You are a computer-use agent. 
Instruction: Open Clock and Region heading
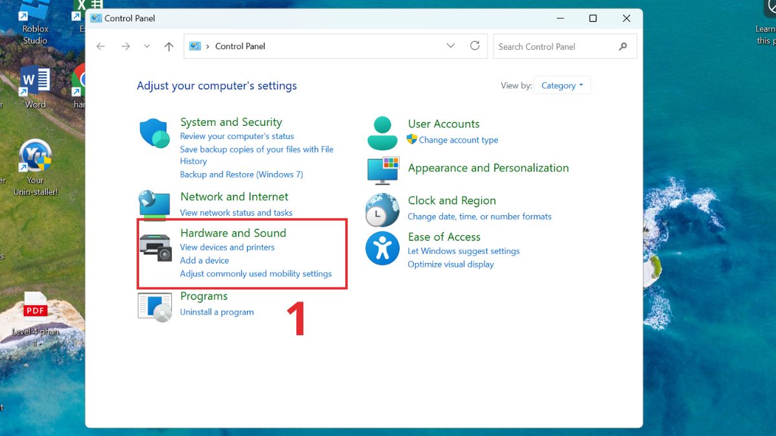452,201
